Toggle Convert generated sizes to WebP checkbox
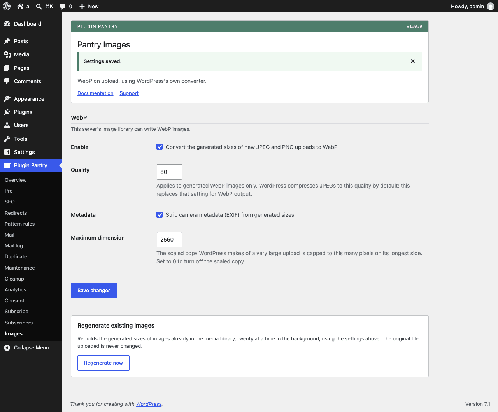This screenshot has height=412, width=498. point(160,147)
